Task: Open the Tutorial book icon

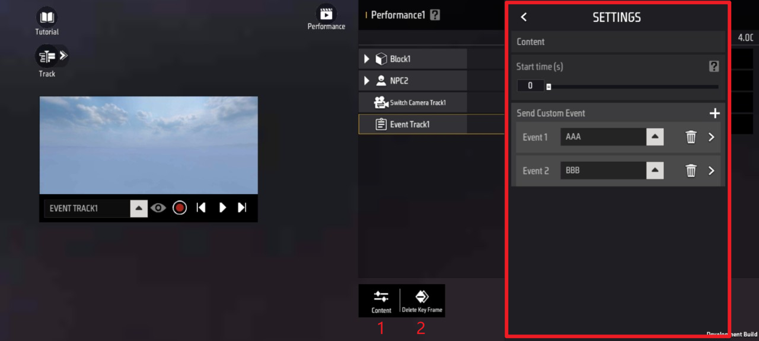Action: [x=47, y=18]
